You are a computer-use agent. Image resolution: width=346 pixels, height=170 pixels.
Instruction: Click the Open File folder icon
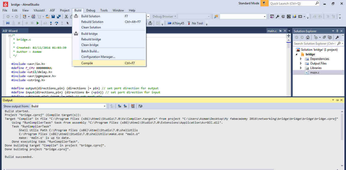(47, 16)
